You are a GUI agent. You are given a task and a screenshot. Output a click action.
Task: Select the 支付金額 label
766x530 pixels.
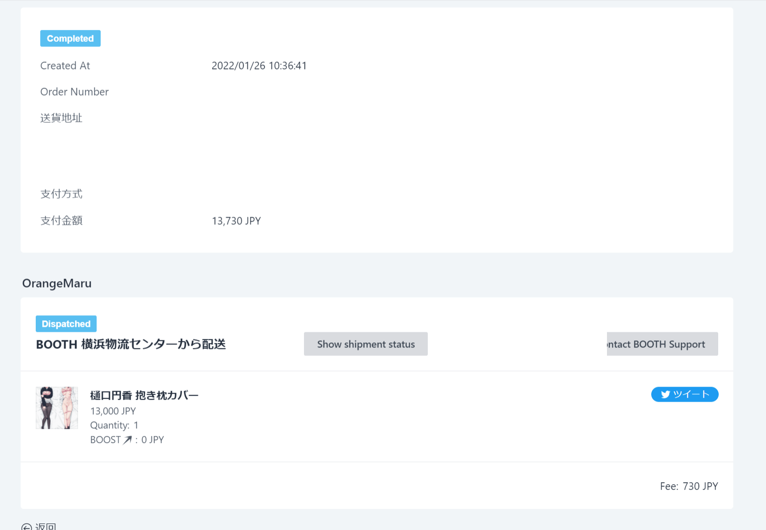coord(61,221)
